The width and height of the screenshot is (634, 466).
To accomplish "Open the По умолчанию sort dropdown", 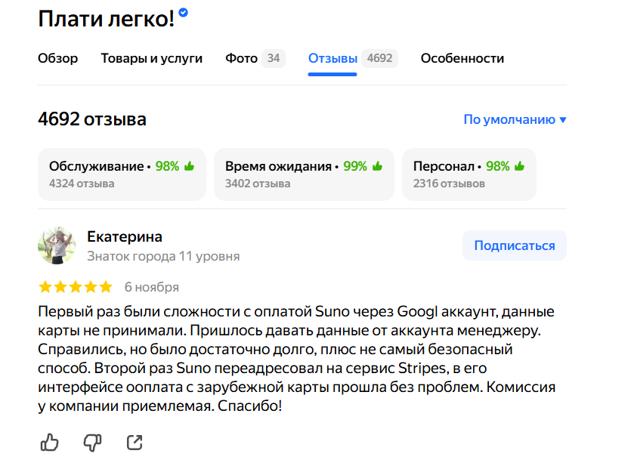I will (x=515, y=119).
